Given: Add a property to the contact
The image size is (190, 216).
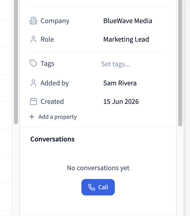Looking at the screenshot, I should click(53, 117).
